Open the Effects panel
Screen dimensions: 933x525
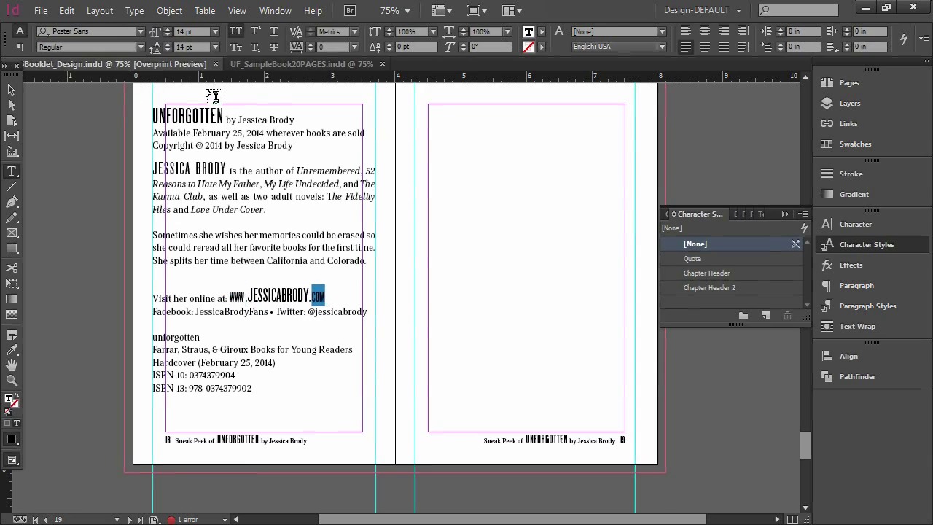point(851,265)
